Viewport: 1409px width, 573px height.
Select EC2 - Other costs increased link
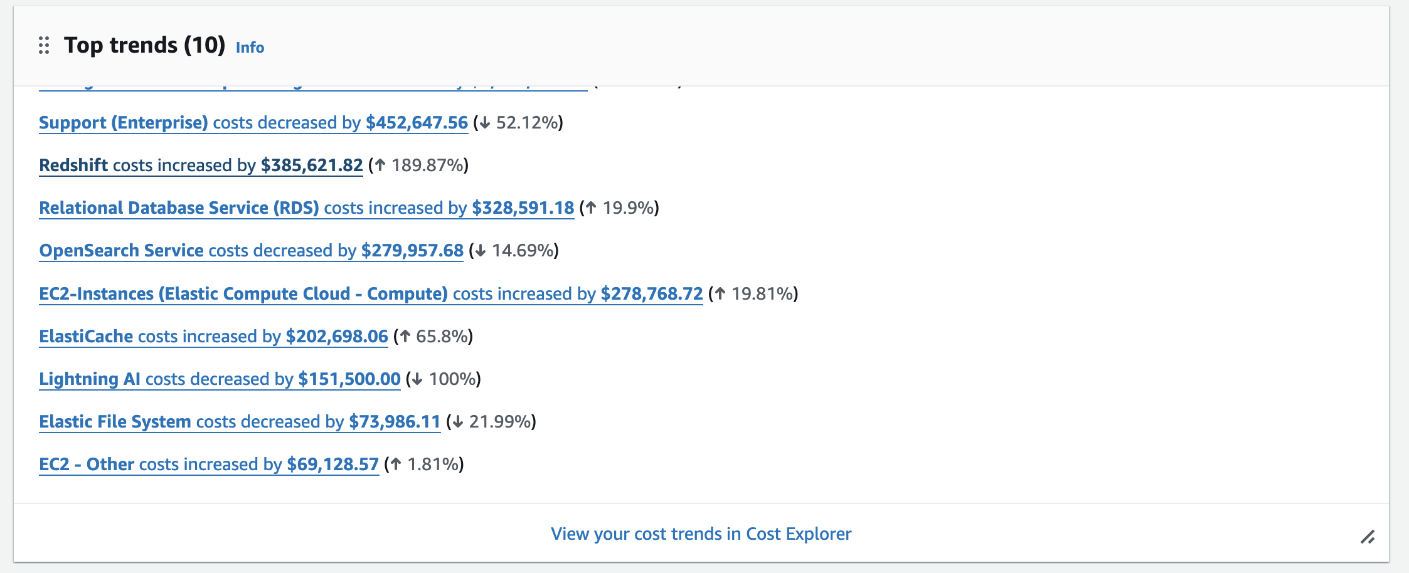[x=209, y=464]
